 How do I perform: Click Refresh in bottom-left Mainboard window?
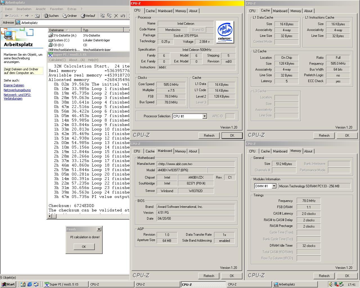tap(209, 276)
